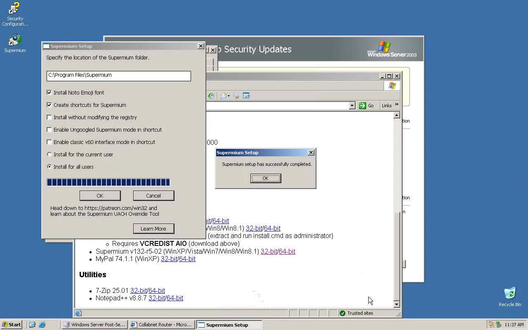Download MyPal 74.1.1 32-bit
528x330 pixels.
point(169,259)
